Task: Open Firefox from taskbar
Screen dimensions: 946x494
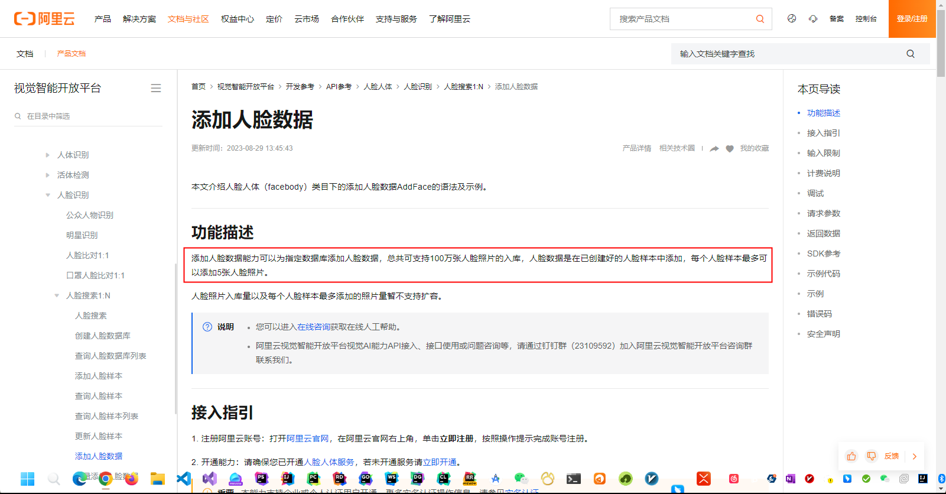Action: tap(132, 479)
